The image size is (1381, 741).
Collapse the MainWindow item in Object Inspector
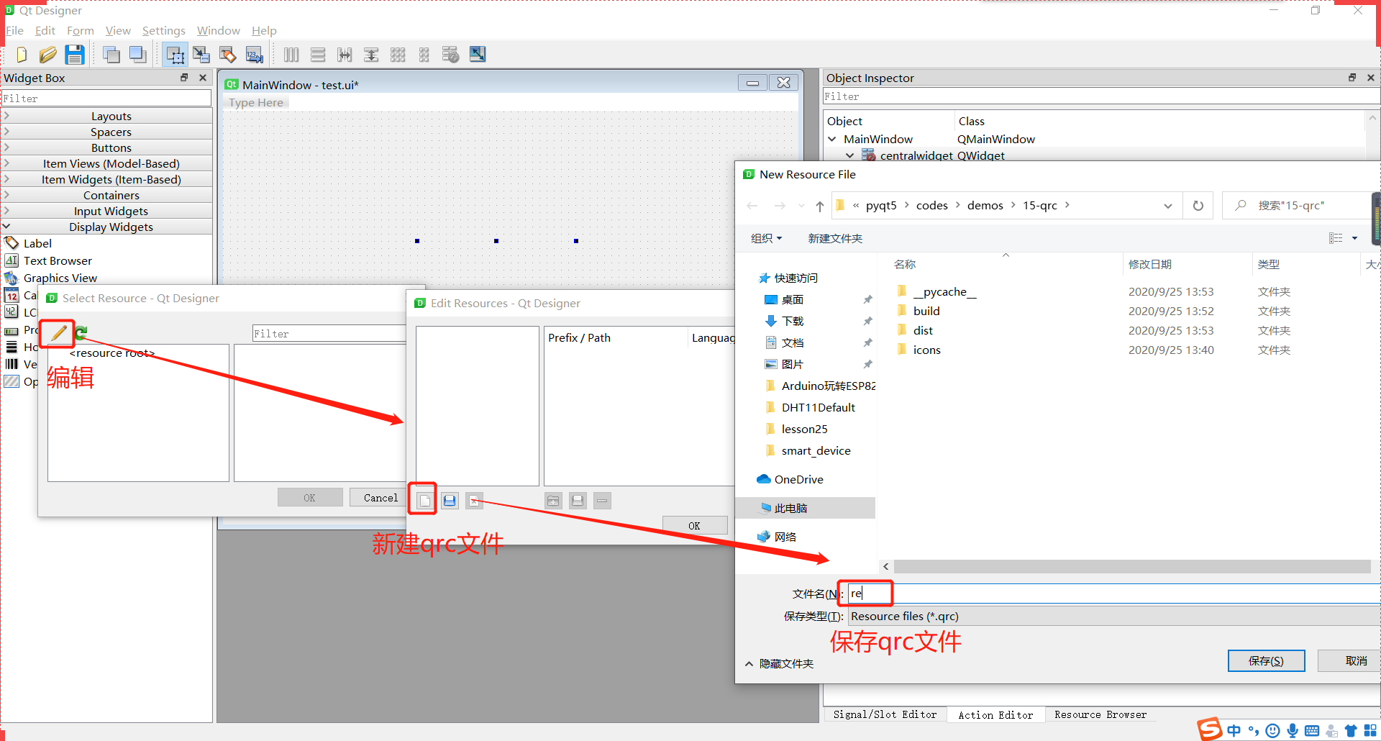[832, 139]
